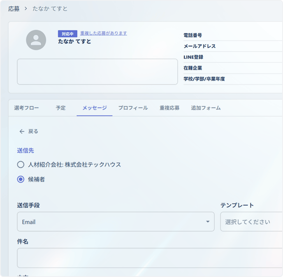The height and width of the screenshot is (277, 283).
Task: Click たなか てすと in the breadcrumb
Action: 50,9
